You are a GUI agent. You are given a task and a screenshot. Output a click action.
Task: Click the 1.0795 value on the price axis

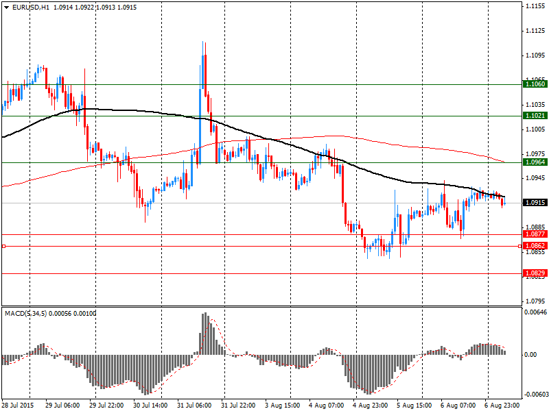(535, 301)
